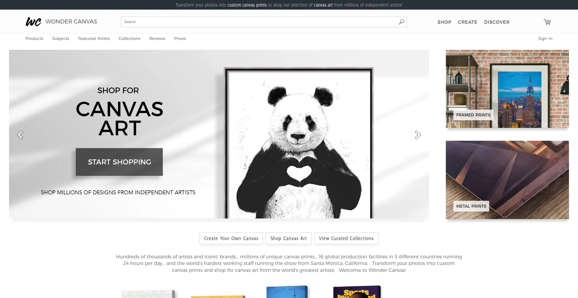
Task: Click the Sign In link
Action: (545, 38)
